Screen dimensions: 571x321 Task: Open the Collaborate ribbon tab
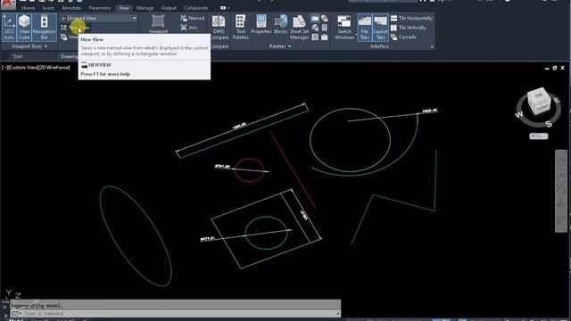196,8
